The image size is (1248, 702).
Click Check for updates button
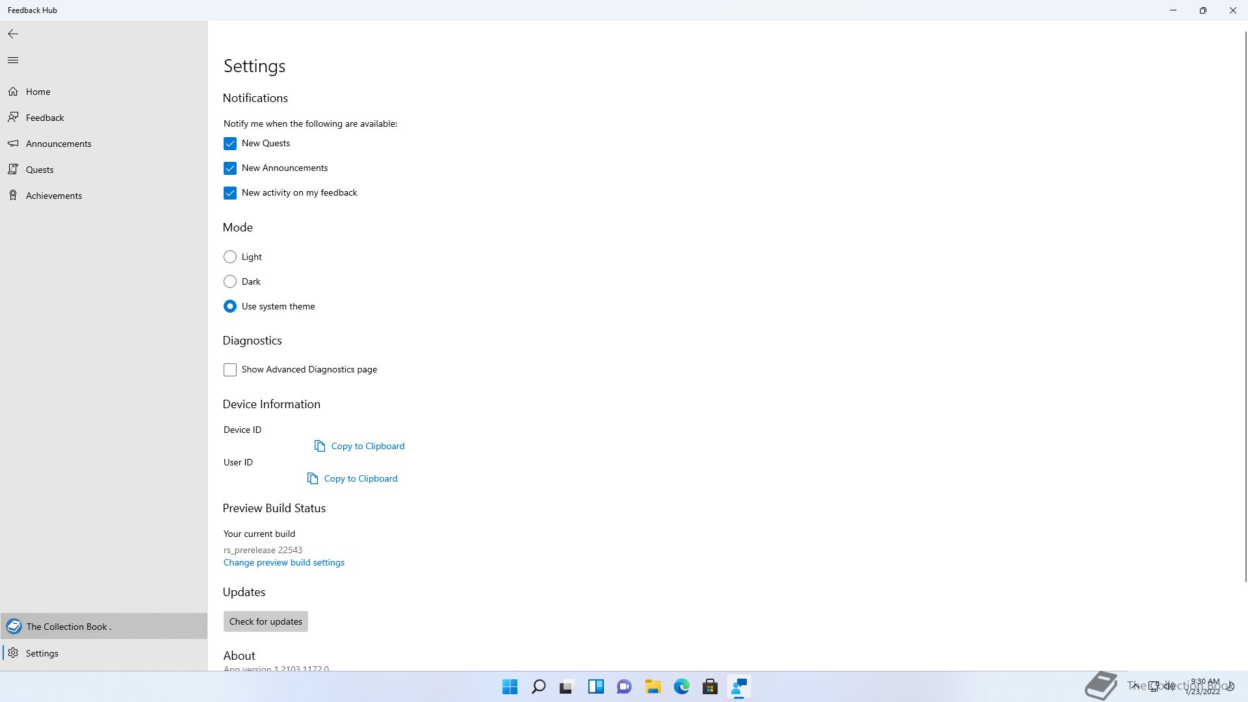[x=266, y=621]
